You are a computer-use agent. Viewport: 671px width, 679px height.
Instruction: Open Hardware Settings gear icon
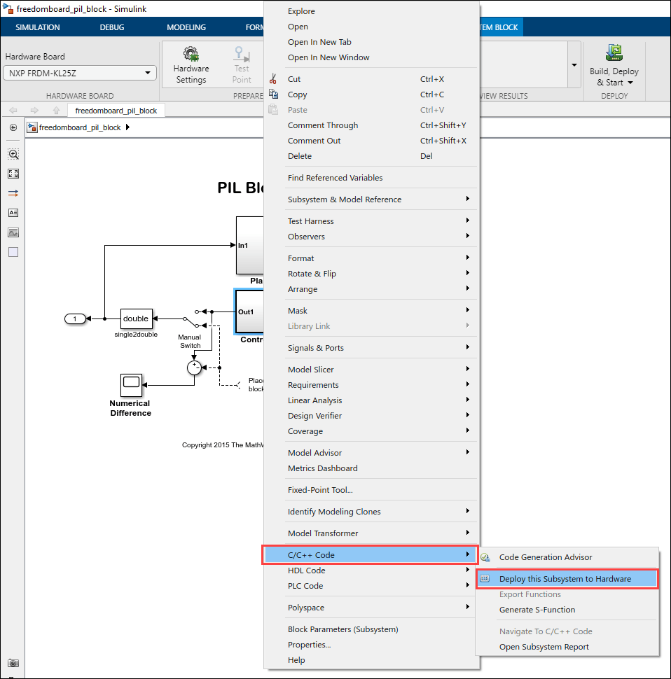[x=191, y=54]
